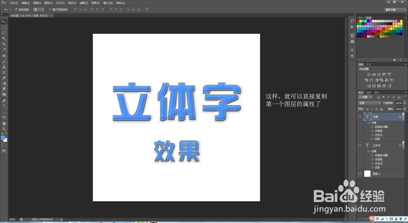Select the Eraser tool

click(x=4, y=78)
